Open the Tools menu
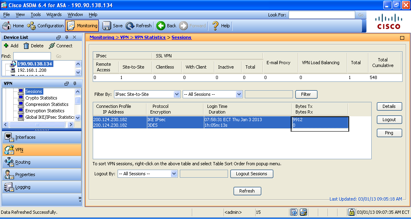Screen dimensions: 411x219 36,14
